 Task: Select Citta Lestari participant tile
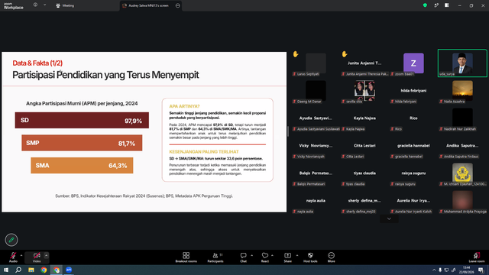(364, 146)
